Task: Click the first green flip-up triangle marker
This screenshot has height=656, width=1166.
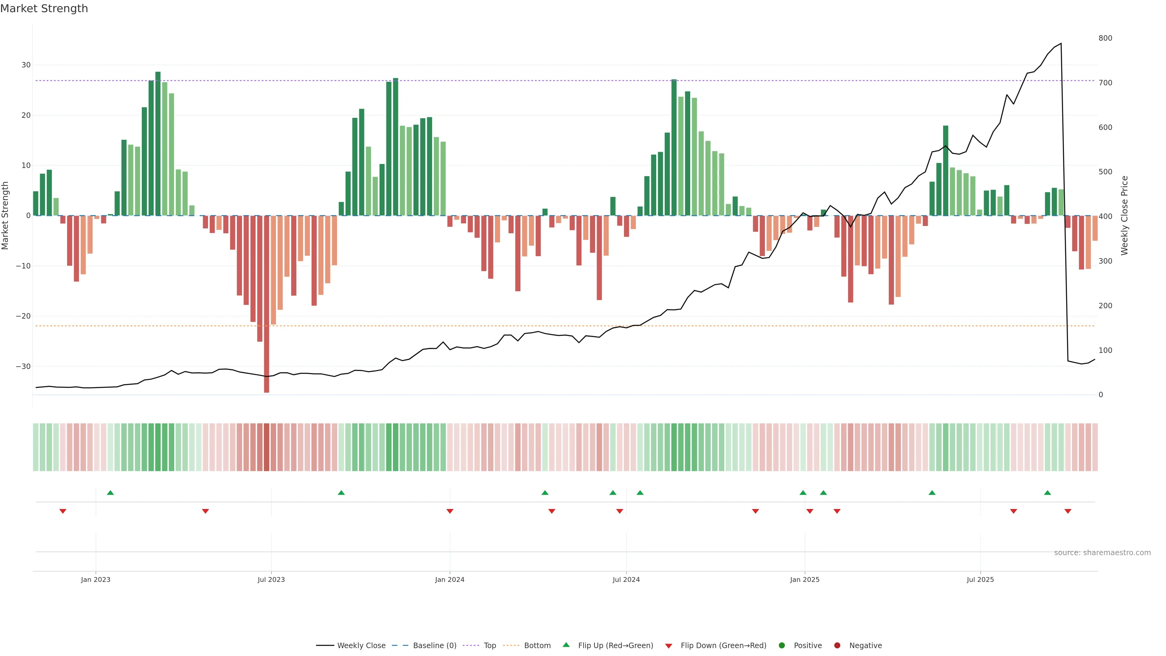Action: pyautogui.click(x=111, y=493)
